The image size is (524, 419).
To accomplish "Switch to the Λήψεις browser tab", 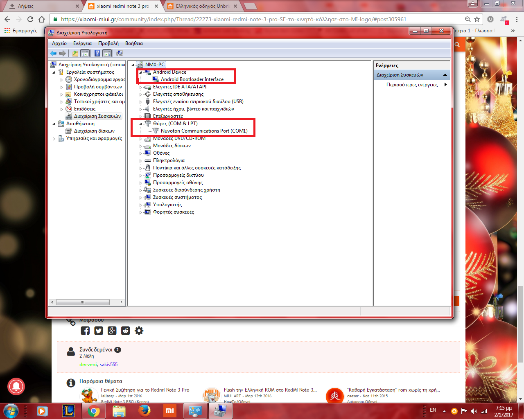I will pos(44,6).
